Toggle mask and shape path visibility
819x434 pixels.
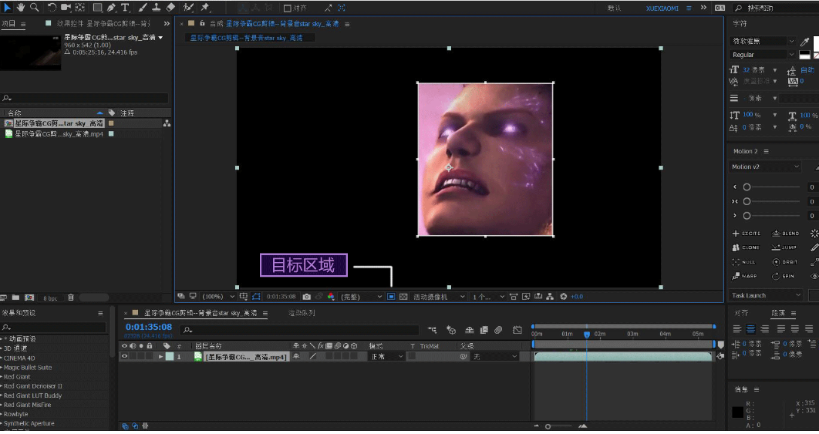point(256,297)
